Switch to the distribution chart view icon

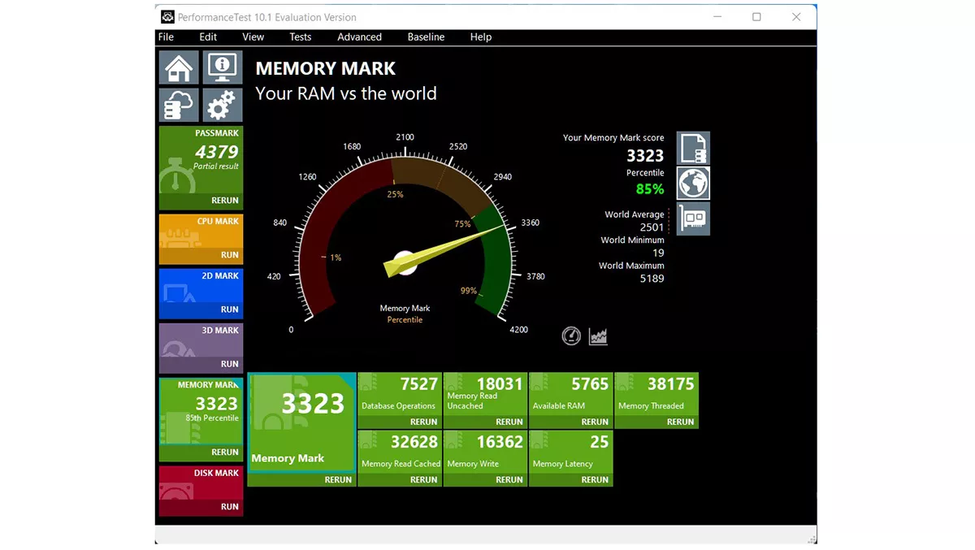[x=598, y=336]
